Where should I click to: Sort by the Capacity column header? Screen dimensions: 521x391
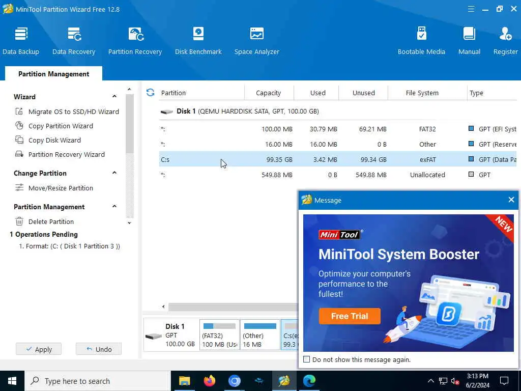tap(269, 93)
